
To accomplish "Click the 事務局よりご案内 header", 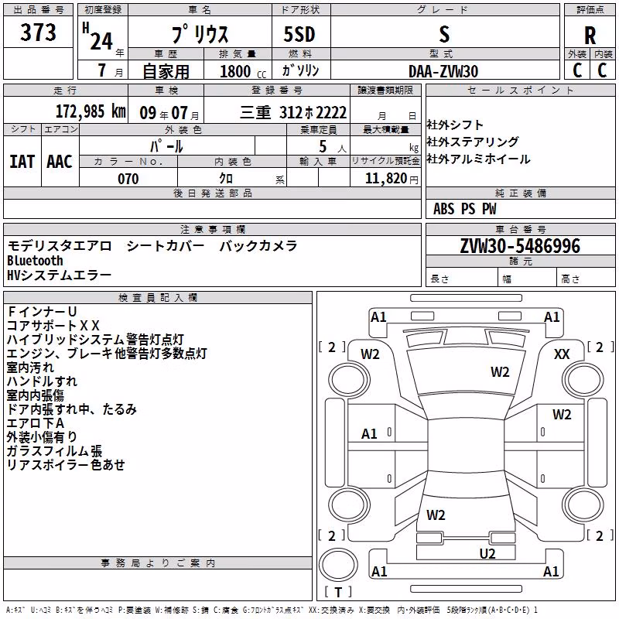I will pos(158,563).
